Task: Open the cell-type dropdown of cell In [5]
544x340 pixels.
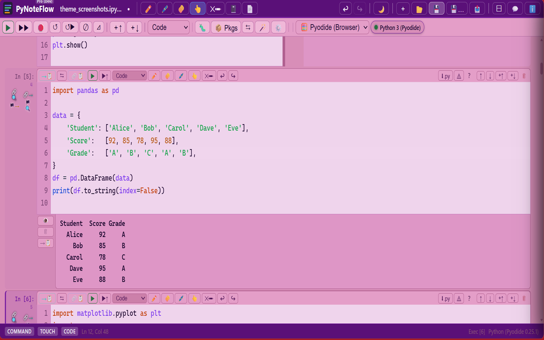Action: click(x=130, y=76)
